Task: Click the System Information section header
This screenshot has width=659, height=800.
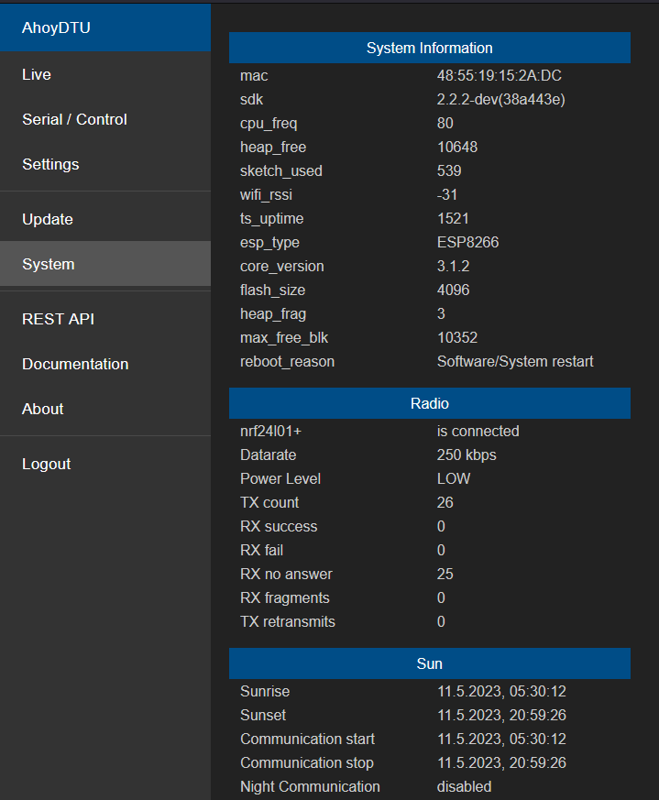Action: click(429, 48)
